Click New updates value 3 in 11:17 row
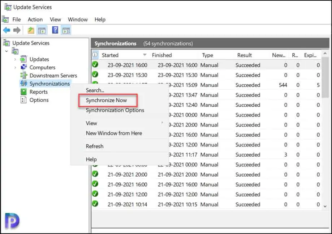Viewport: 332px width, 234px height. click(x=285, y=155)
